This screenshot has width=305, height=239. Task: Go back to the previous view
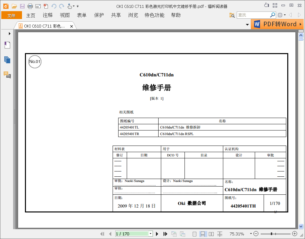174,234
